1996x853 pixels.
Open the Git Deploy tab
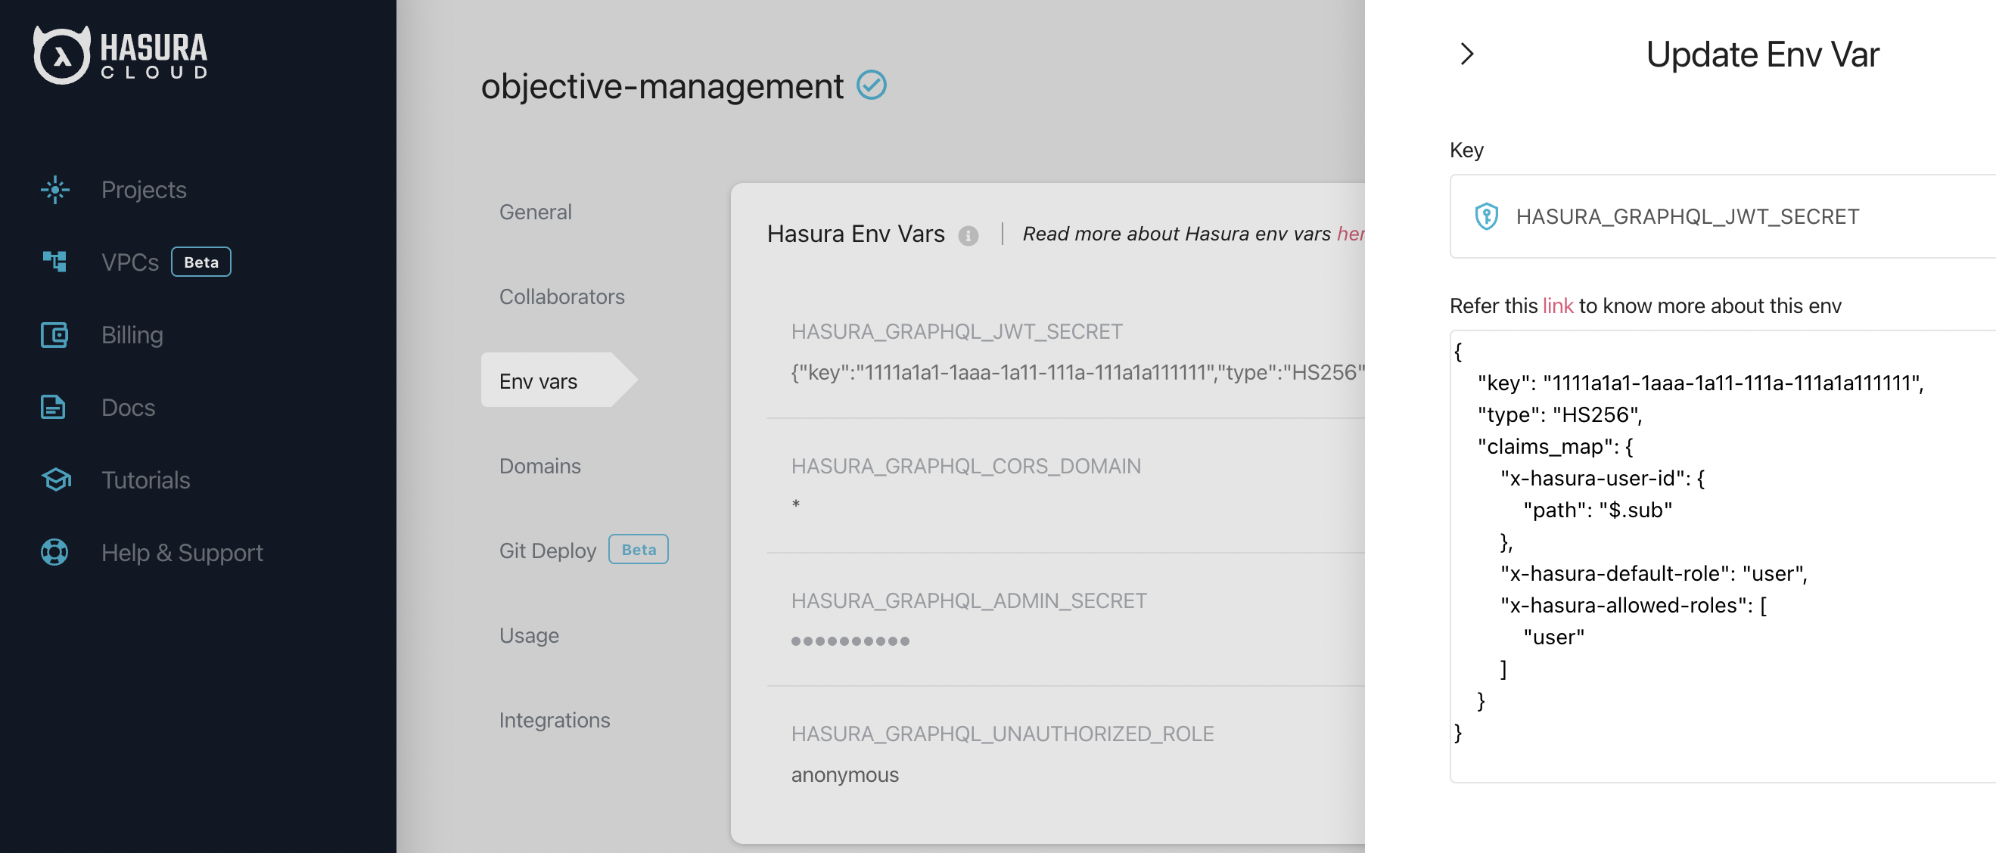point(548,550)
